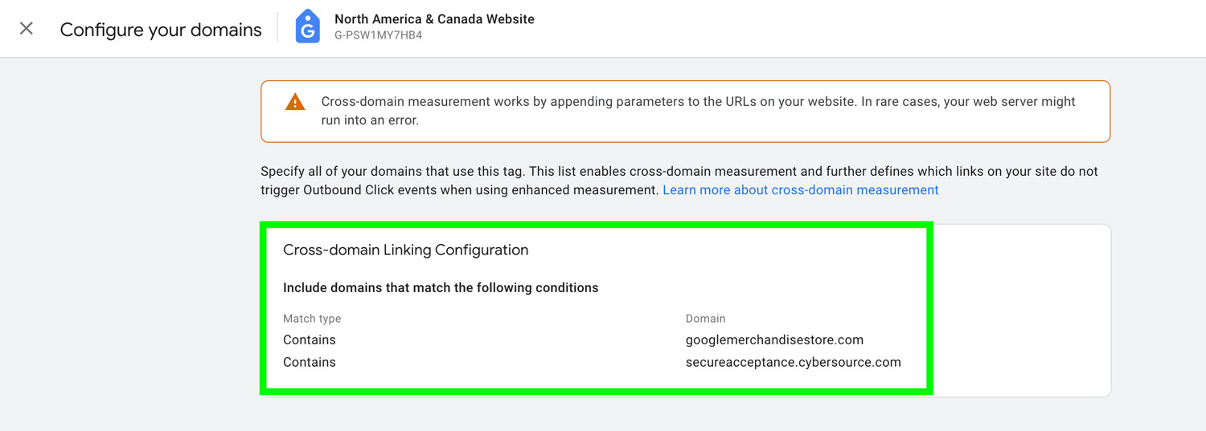Click empty right side of configuration card
This screenshot has width=1206, height=431.
pyautogui.click(x=1021, y=310)
